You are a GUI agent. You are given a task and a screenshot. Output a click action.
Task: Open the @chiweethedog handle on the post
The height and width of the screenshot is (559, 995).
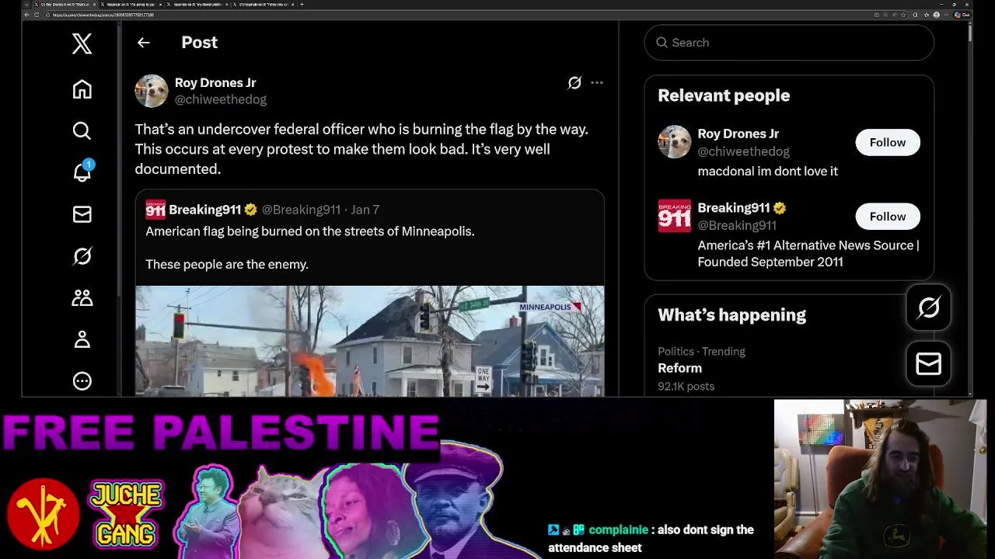[x=221, y=99]
